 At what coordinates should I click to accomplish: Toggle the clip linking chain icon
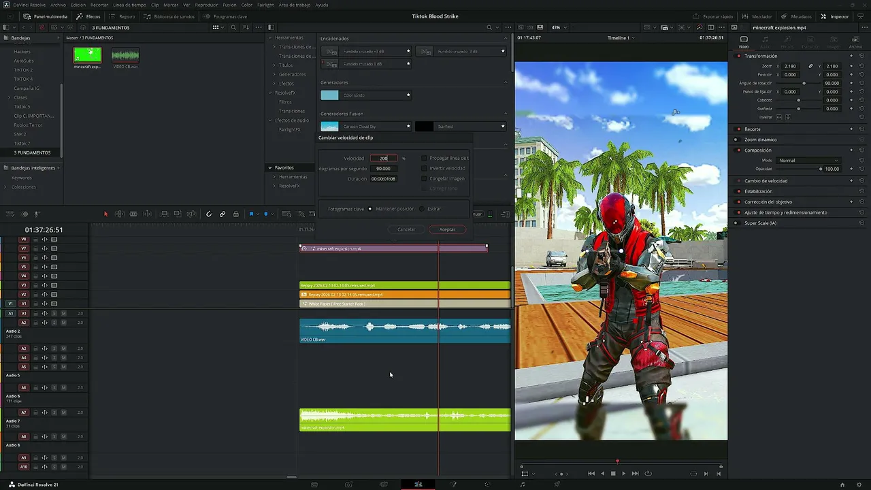pos(223,214)
